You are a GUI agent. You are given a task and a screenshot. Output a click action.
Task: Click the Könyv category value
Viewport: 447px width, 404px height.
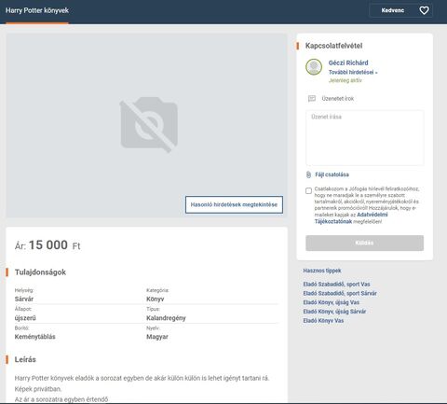pyautogui.click(x=156, y=299)
